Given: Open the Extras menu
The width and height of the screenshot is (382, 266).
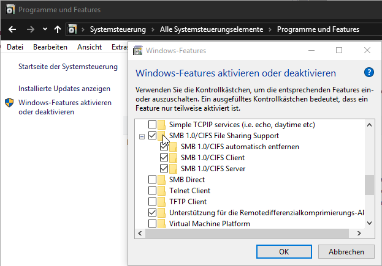Looking at the screenshot, I should click(120, 47).
